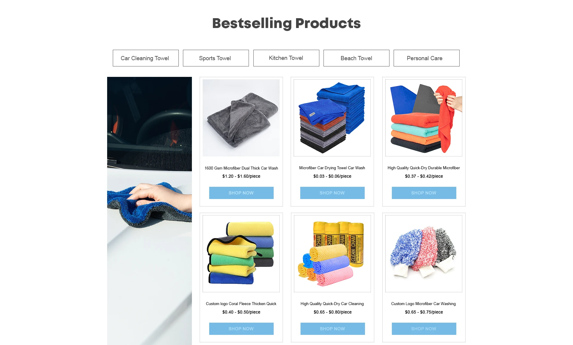Shop Now for the $0.37 - $0.42 towel
Image resolution: width=573 pixels, height=345 pixels.
pyautogui.click(x=424, y=193)
